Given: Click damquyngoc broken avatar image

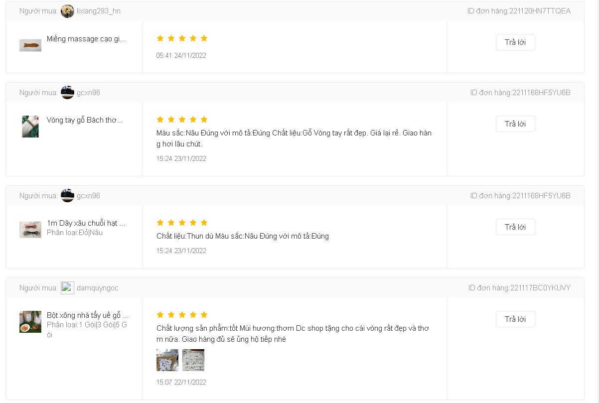Looking at the screenshot, I should pyautogui.click(x=67, y=288).
